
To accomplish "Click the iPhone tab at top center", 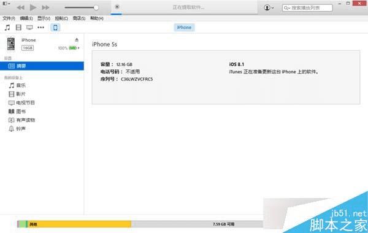I will coord(184,28).
